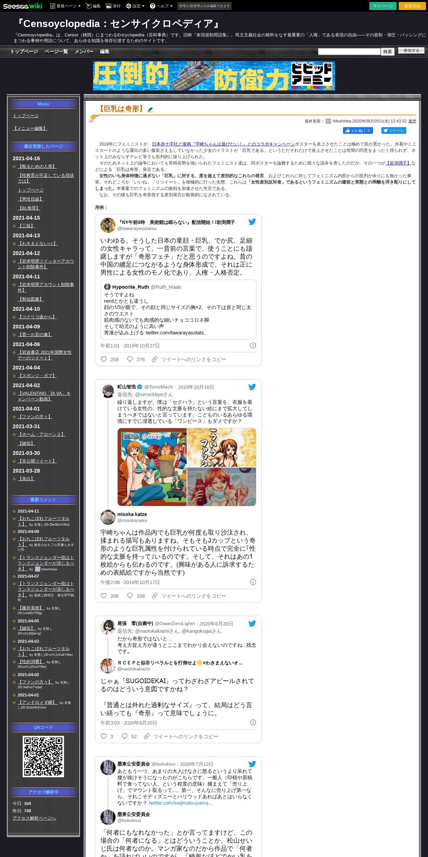
Task: Click the verified badge beside 町山智浩
Action: pyautogui.click(x=140, y=387)
